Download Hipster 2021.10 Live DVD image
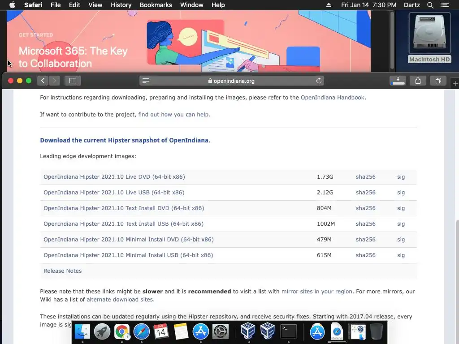 114,176
